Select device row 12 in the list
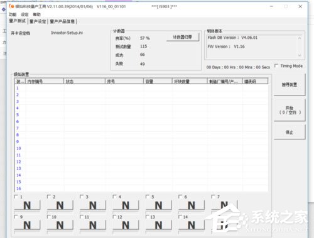This screenshot has height=238, width=314. pyautogui.click(x=141, y=161)
